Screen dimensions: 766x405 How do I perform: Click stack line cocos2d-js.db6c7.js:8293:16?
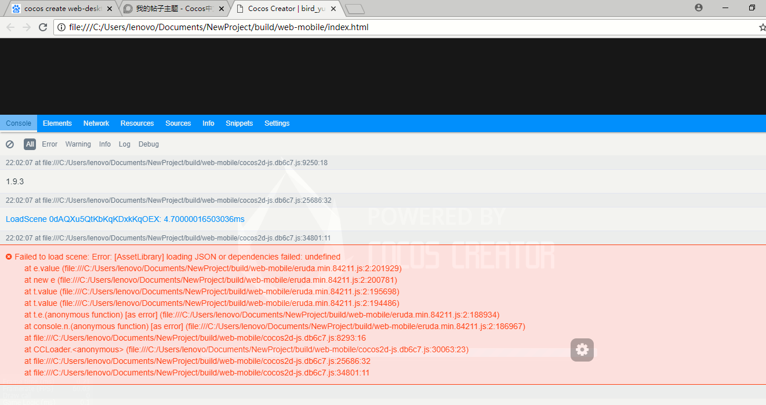195,338
